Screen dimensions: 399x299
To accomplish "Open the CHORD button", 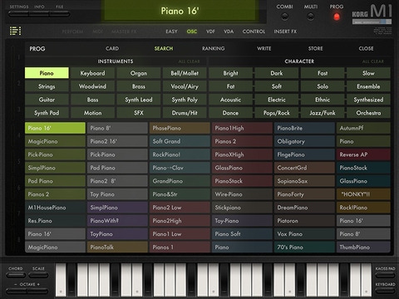I will [x=16, y=275].
